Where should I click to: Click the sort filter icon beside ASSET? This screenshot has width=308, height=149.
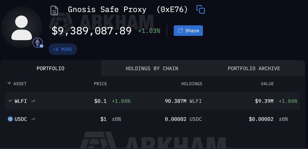[x=9, y=83]
